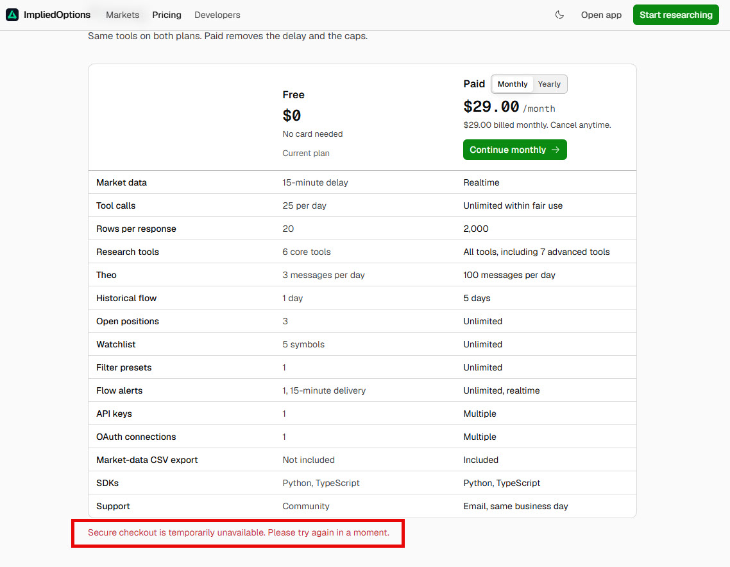Image resolution: width=730 pixels, height=567 pixels.
Task: Click the Open app link
Action: point(601,15)
